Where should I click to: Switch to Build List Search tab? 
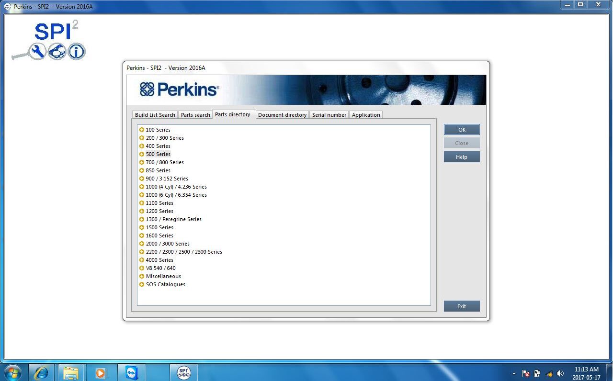[x=155, y=115]
